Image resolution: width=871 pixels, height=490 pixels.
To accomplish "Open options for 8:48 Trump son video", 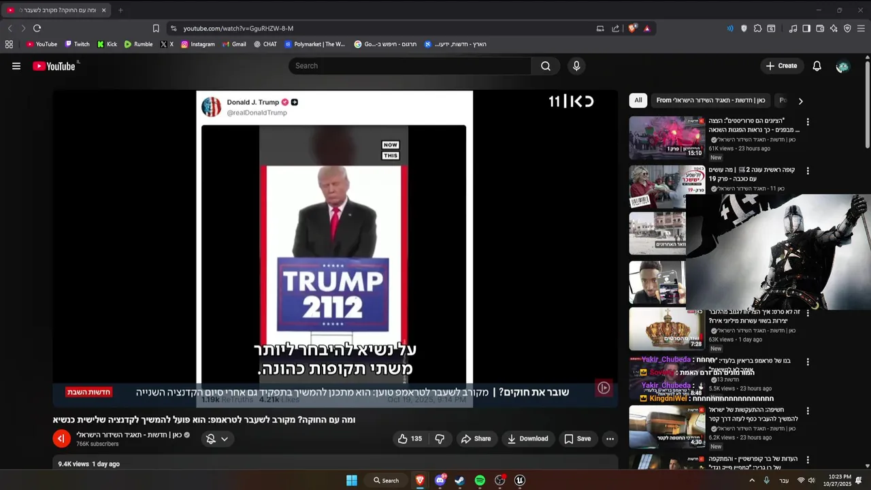I will [x=808, y=362].
